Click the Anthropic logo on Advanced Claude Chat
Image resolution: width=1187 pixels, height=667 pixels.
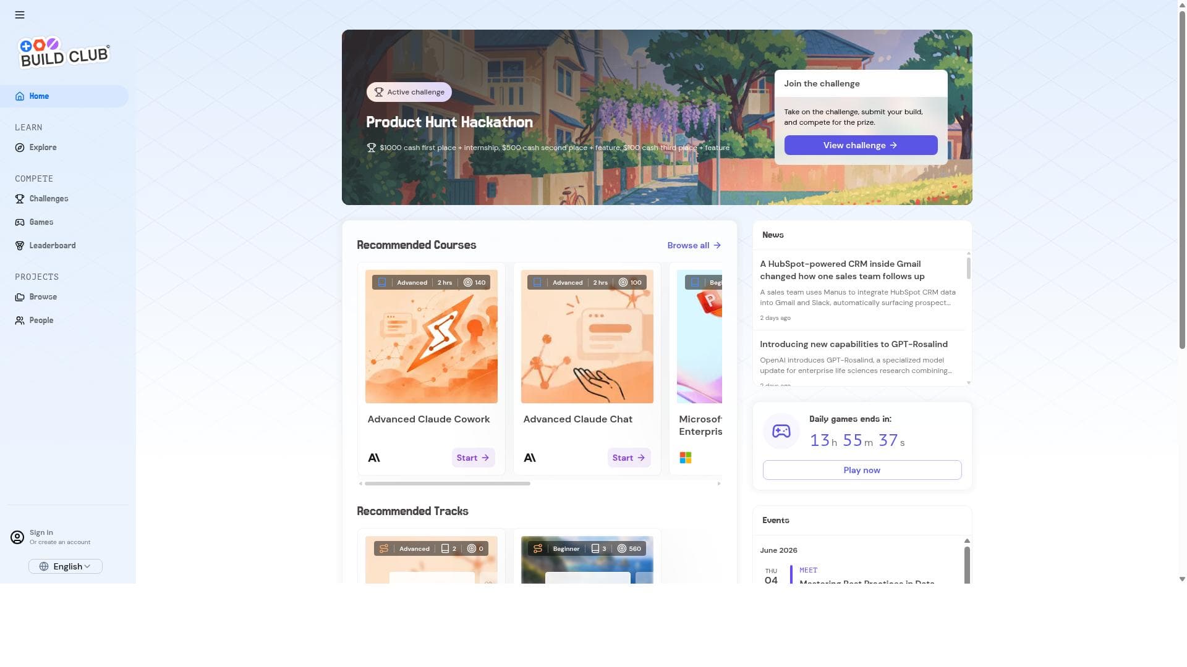click(x=530, y=458)
